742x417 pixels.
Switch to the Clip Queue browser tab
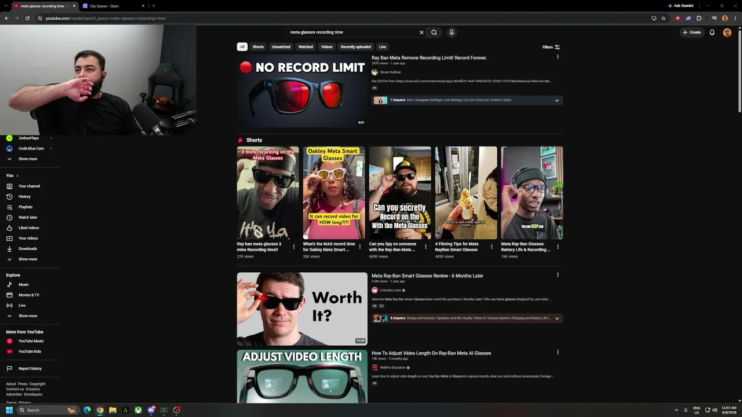(110, 6)
